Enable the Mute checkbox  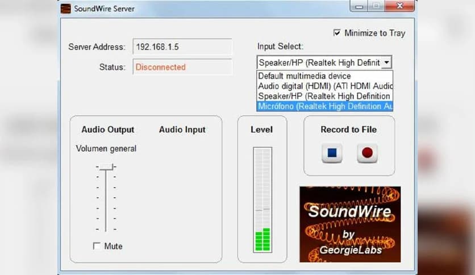(x=97, y=246)
